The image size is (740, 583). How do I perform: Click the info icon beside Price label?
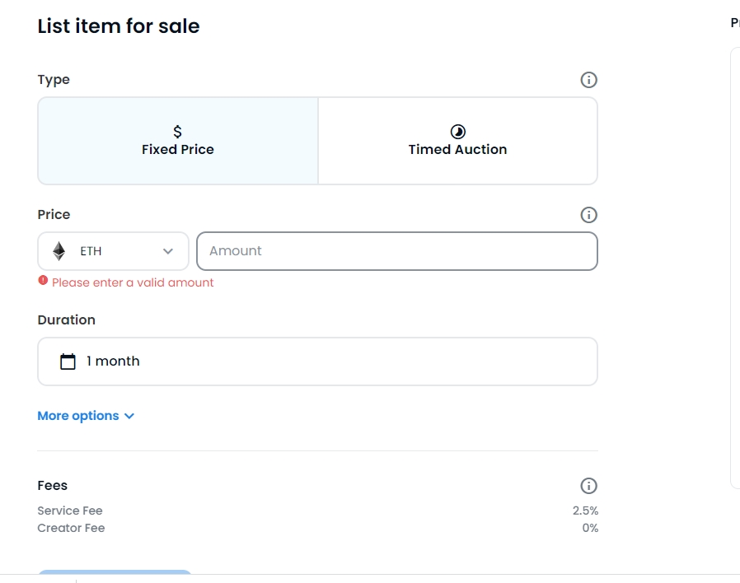(x=588, y=215)
